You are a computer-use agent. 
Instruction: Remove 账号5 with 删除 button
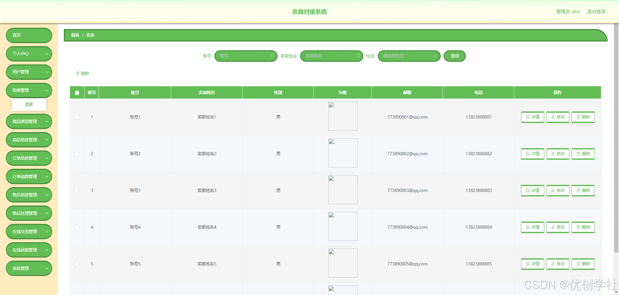coord(583,264)
